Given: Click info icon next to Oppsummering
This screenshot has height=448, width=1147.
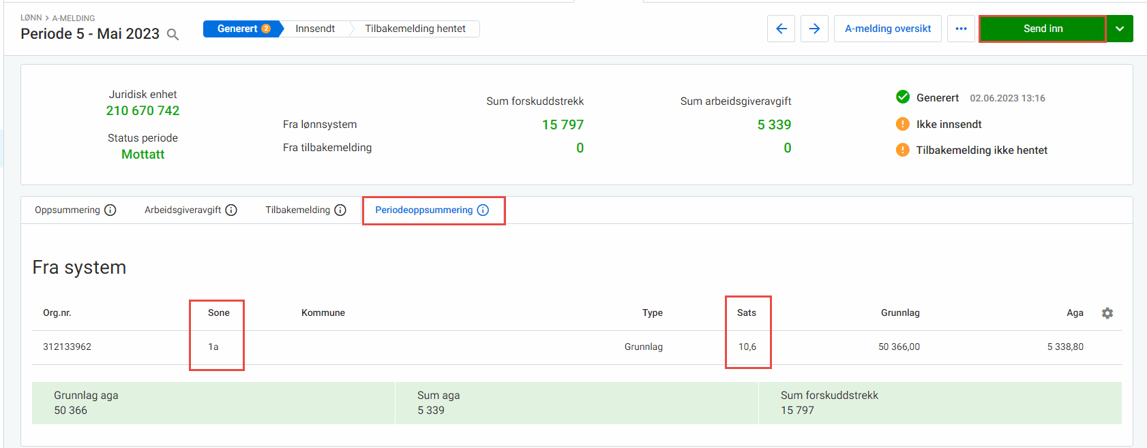Looking at the screenshot, I should pos(110,210).
